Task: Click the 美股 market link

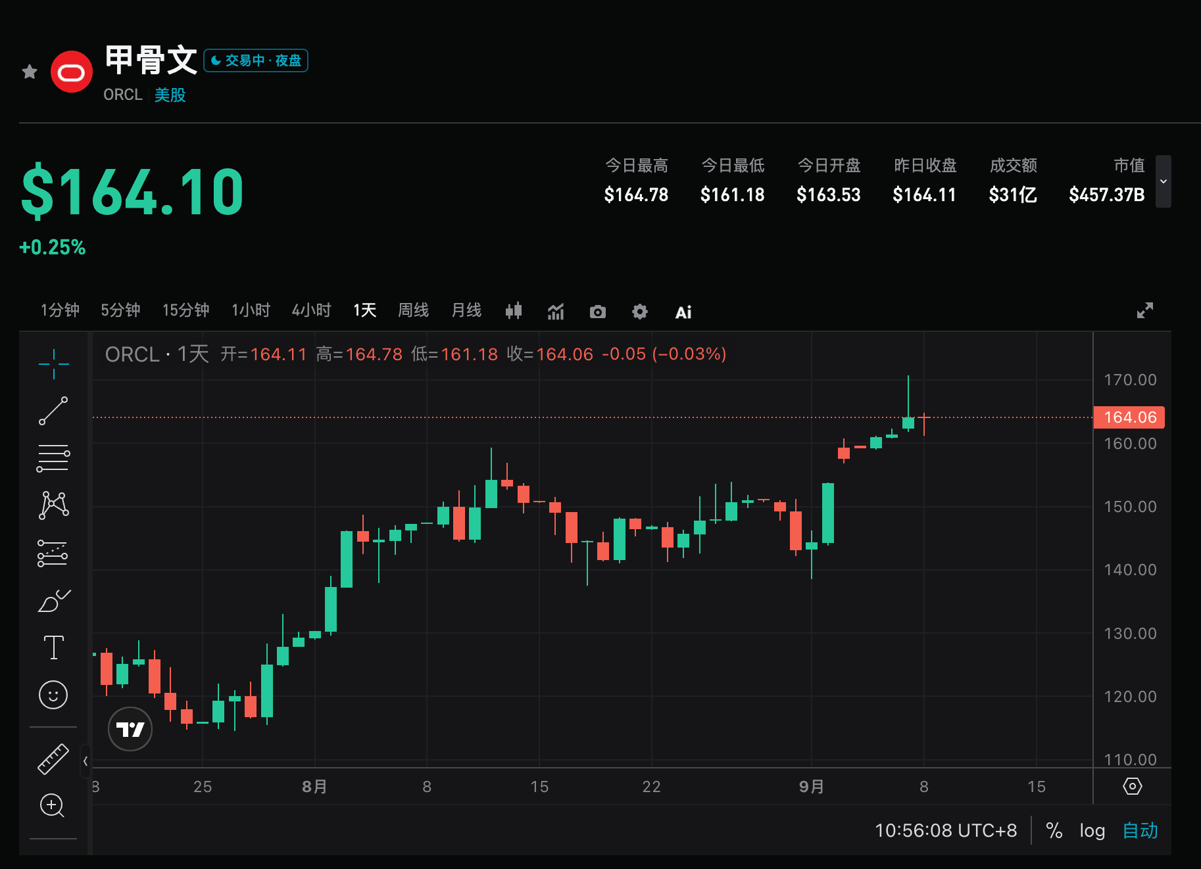Action: [170, 95]
